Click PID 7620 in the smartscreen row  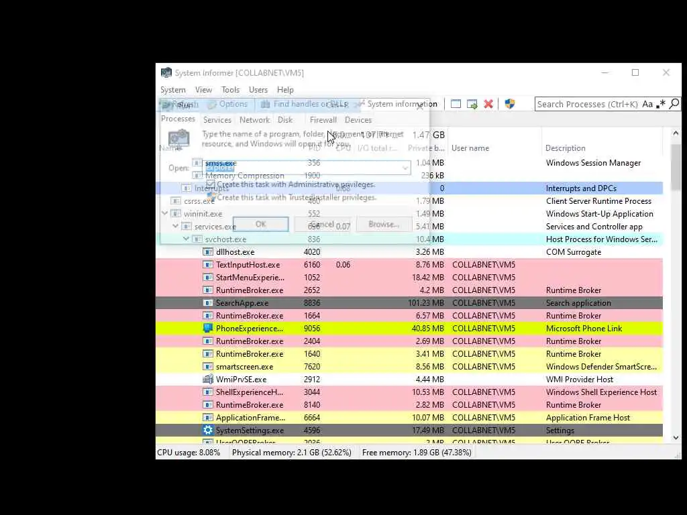(312, 367)
